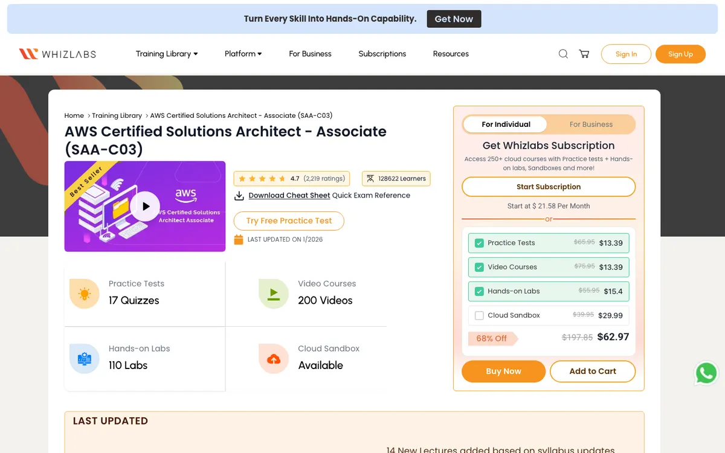Click the Start Subscription button
Image resolution: width=725 pixels, height=453 pixels.
(x=549, y=187)
